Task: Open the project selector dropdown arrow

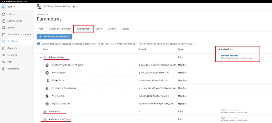Action: pyautogui.click(x=77, y=6)
